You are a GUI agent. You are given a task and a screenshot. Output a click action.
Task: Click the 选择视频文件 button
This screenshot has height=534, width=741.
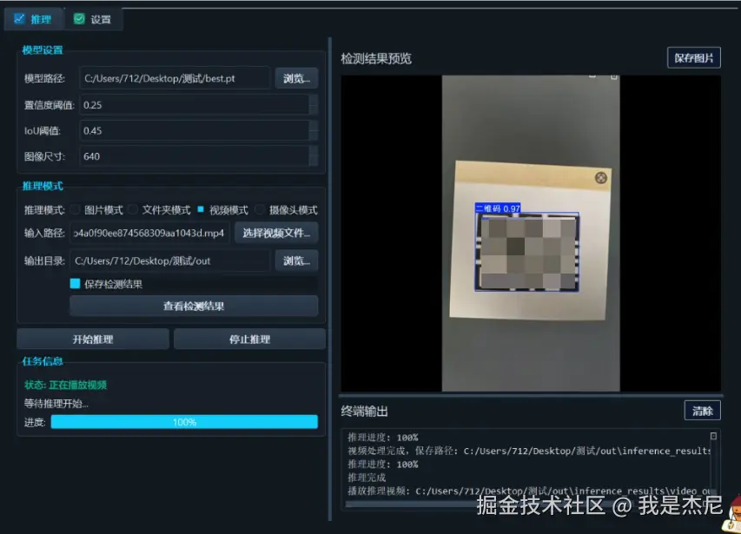click(x=274, y=232)
